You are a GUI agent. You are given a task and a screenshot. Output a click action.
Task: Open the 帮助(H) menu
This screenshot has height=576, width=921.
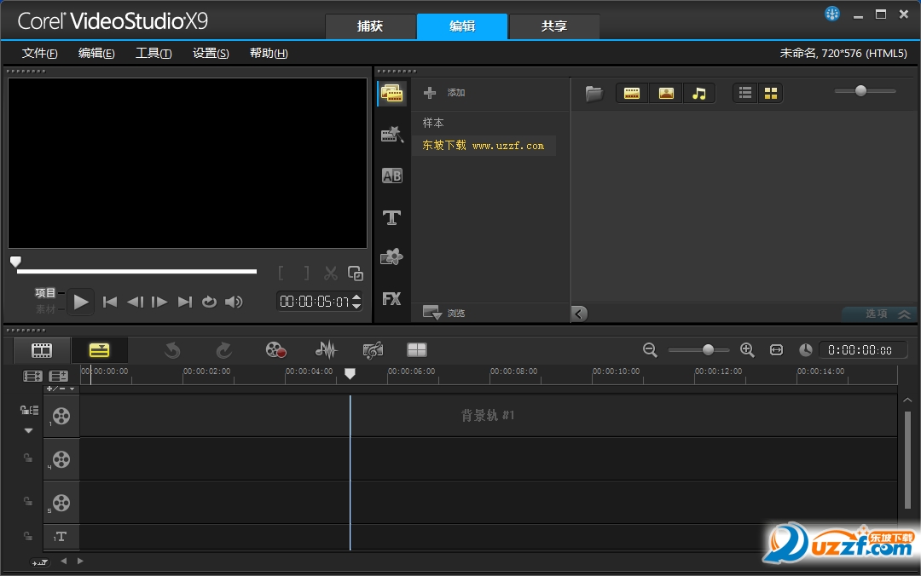[x=269, y=54]
